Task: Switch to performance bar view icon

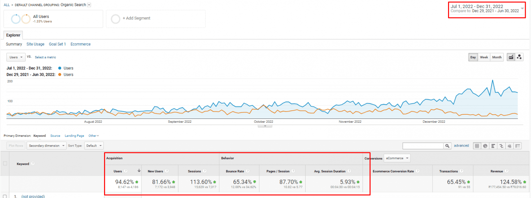Action: tap(493, 146)
